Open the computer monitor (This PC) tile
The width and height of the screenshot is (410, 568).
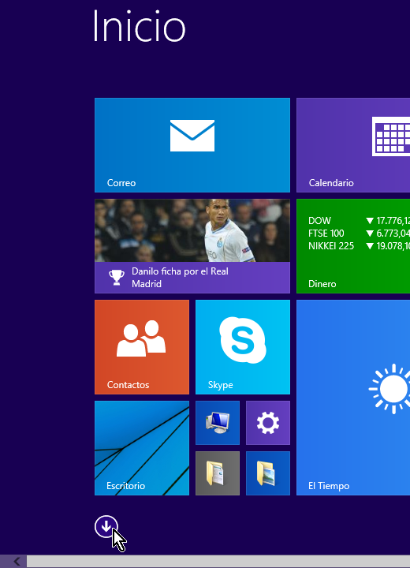click(218, 423)
